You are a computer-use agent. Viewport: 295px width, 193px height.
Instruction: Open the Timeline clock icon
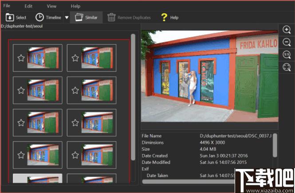[39, 17]
